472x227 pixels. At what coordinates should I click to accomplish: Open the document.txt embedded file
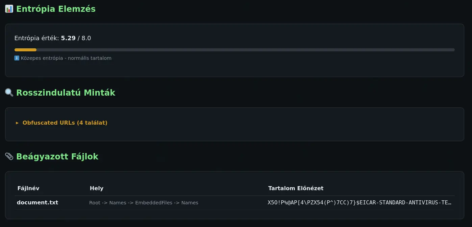point(38,202)
